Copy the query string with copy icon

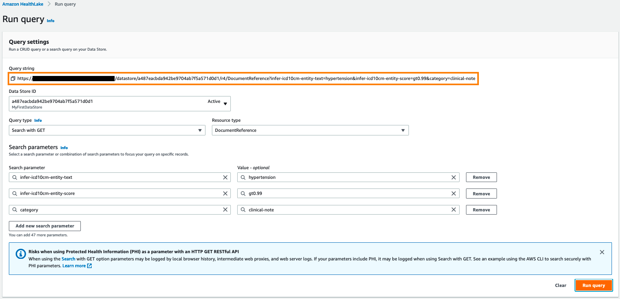(13, 78)
